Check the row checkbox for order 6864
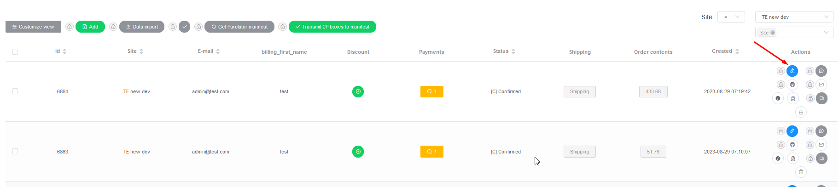Image resolution: width=839 pixels, height=187 pixels. click(x=15, y=91)
